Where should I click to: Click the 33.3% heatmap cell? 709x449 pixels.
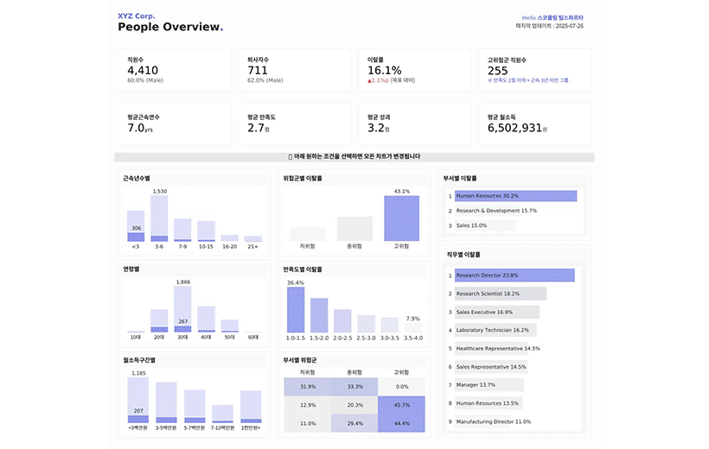(x=354, y=387)
